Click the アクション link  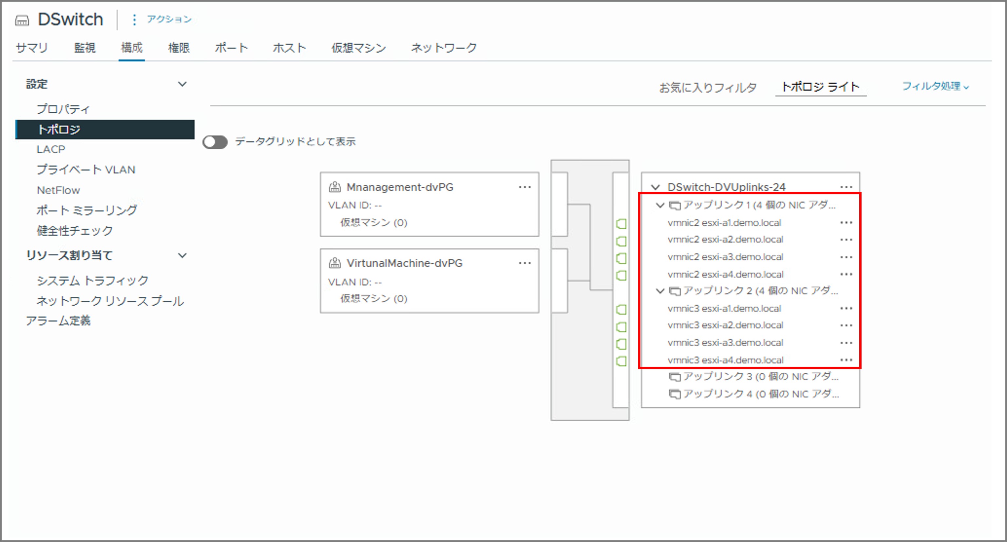click(x=169, y=19)
